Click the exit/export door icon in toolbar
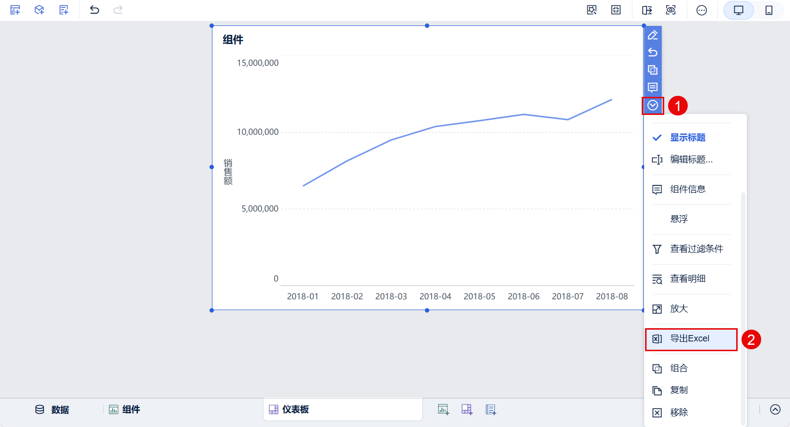This screenshot has height=427, width=790. 647,10
